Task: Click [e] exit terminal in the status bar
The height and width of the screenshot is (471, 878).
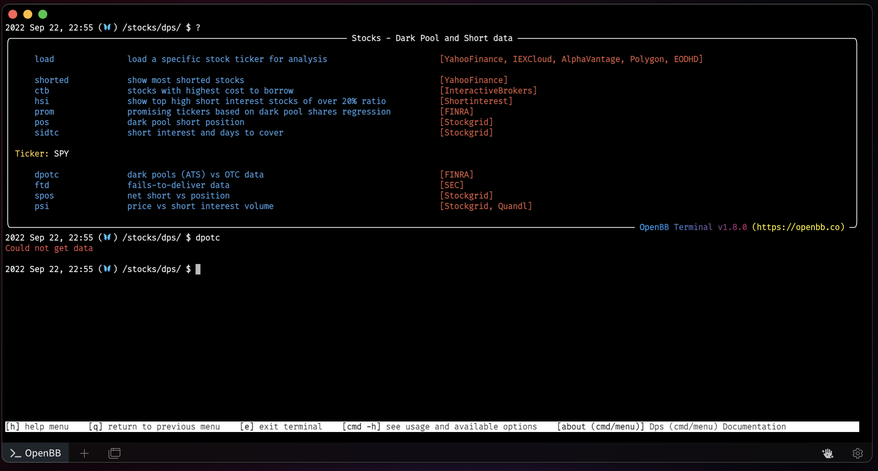Action: (x=281, y=426)
